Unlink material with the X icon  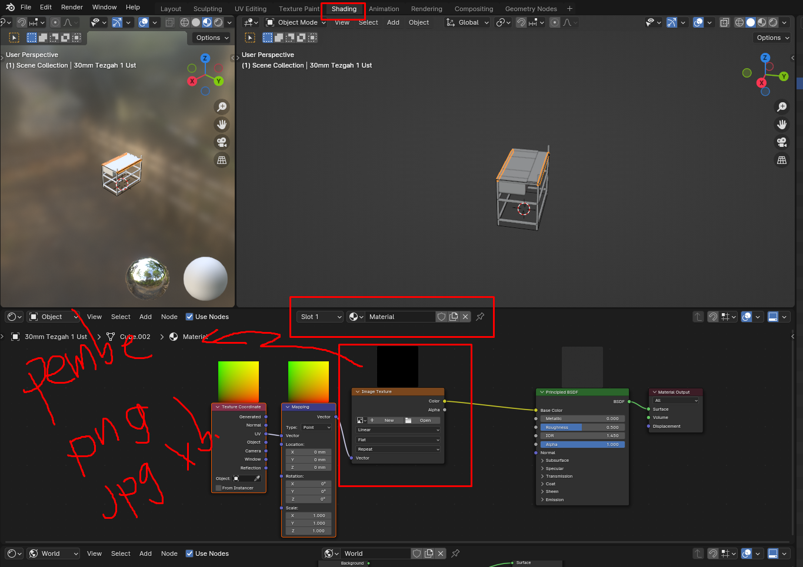click(465, 317)
